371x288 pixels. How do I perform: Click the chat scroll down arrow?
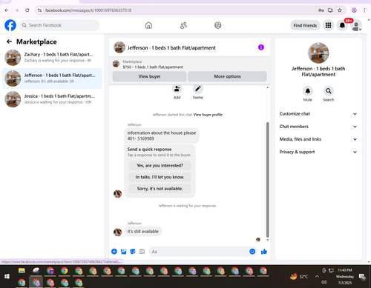(x=267, y=240)
